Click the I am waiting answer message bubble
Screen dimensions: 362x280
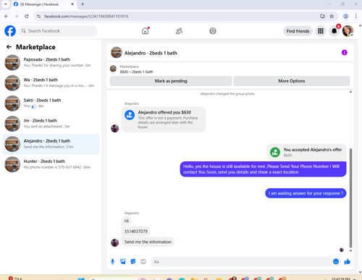[306, 193]
